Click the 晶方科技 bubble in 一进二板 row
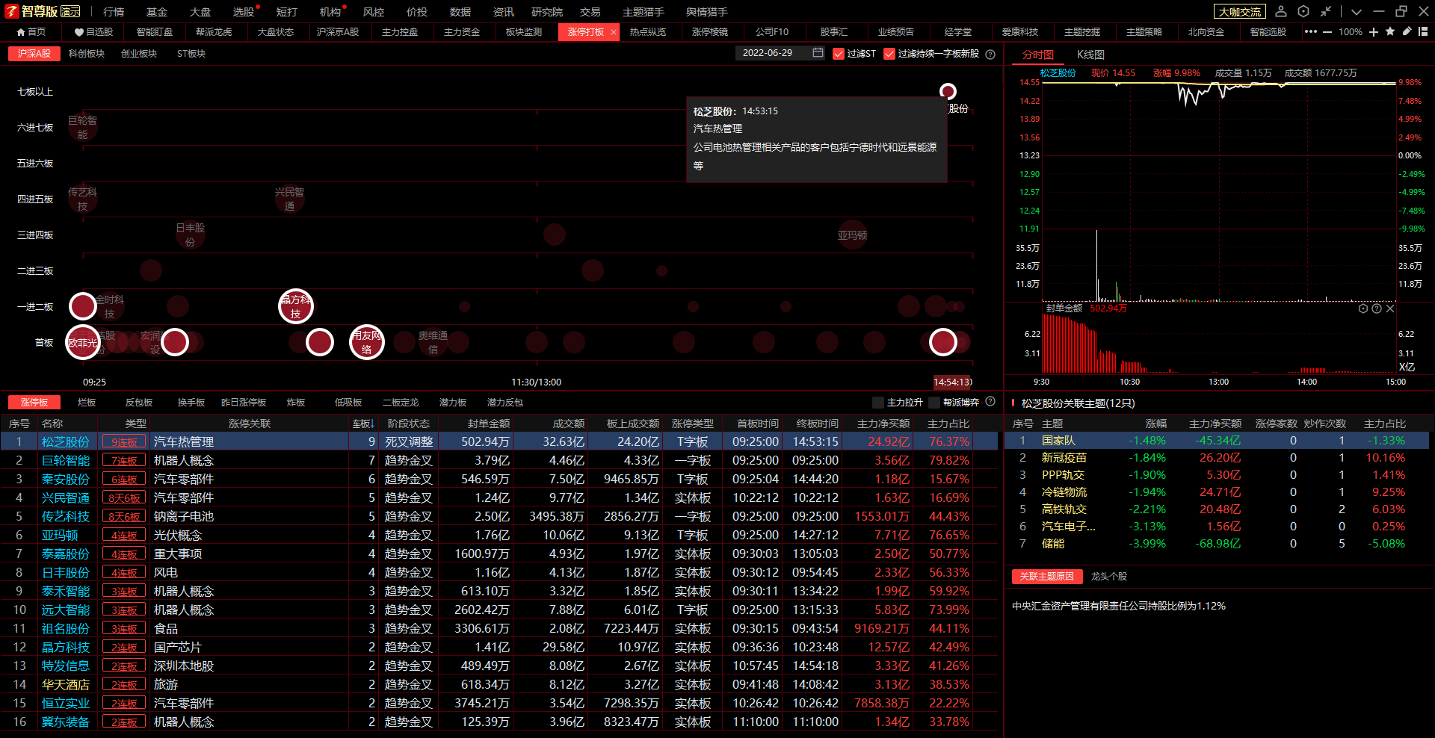 click(296, 306)
